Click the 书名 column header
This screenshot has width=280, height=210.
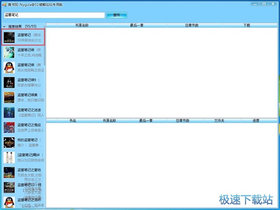click(73, 121)
